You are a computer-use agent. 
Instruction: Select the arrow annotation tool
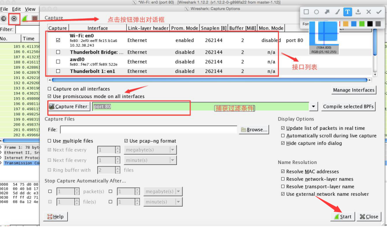(x=327, y=12)
